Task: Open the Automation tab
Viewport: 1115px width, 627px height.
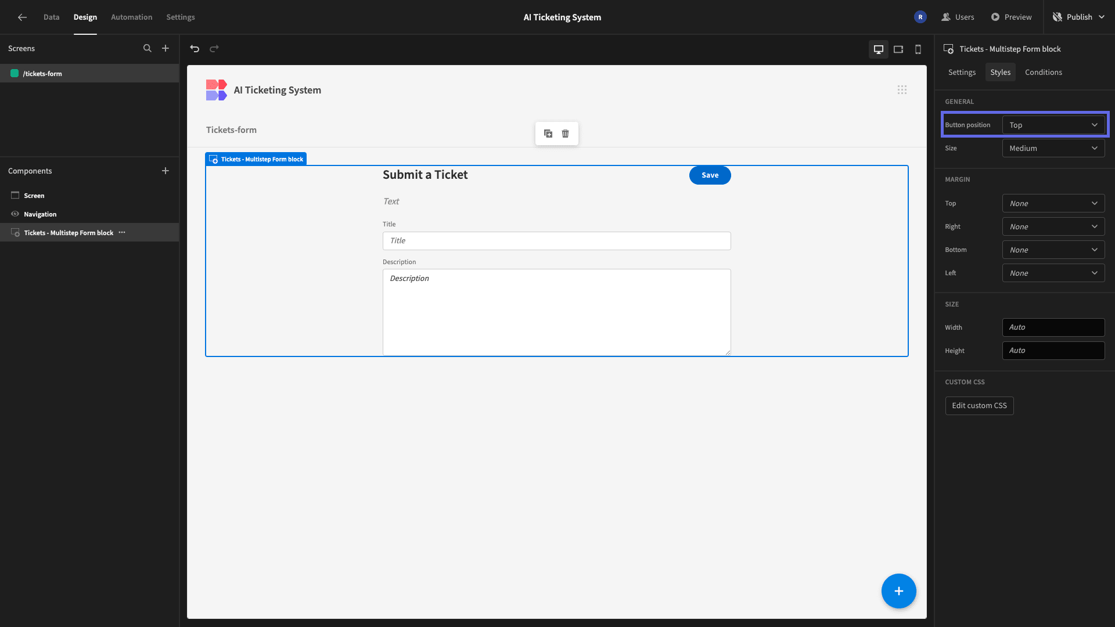Action: 131,17
